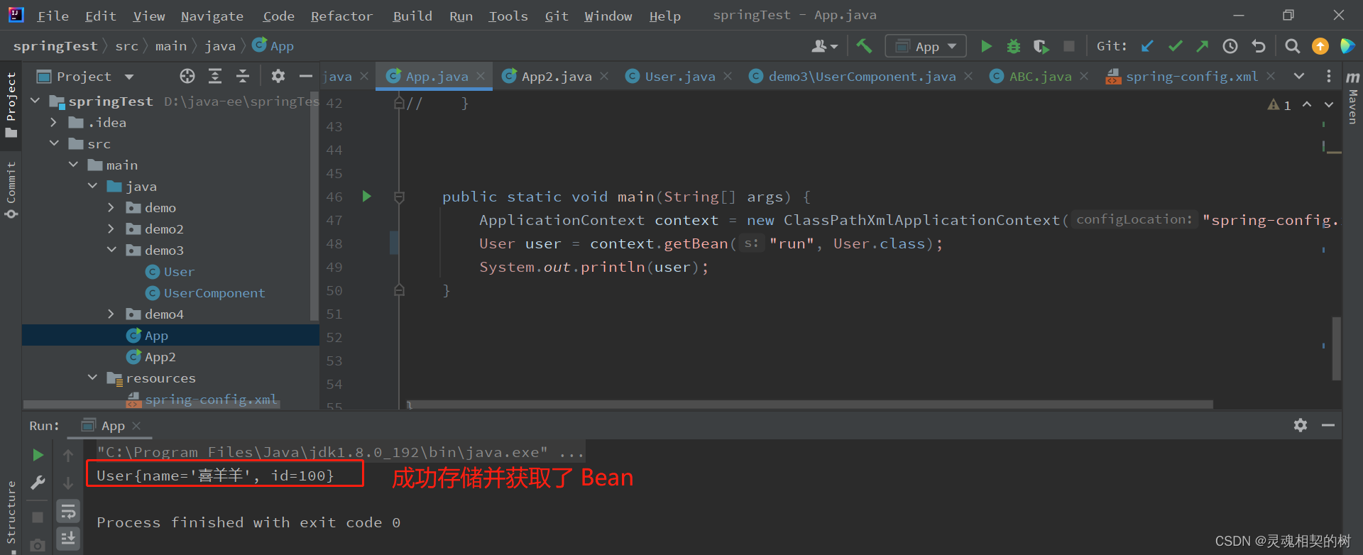The height and width of the screenshot is (555, 1363).
Task: Select App2 class in project tree
Action: pyautogui.click(x=160, y=357)
